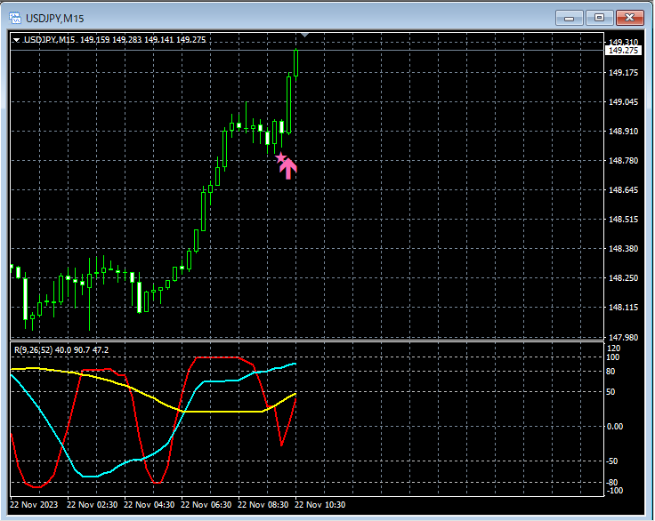Click the 148.380 price scale label
Screen dimensions: 655x521
[623, 248]
